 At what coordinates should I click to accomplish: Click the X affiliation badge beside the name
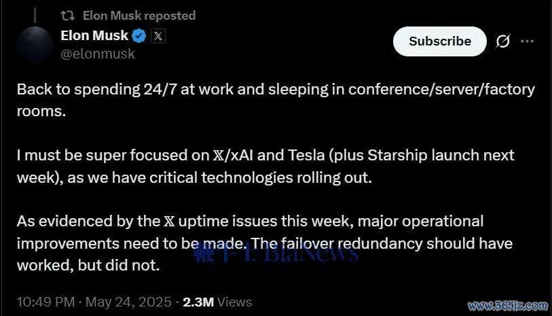(x=158, y=36)
